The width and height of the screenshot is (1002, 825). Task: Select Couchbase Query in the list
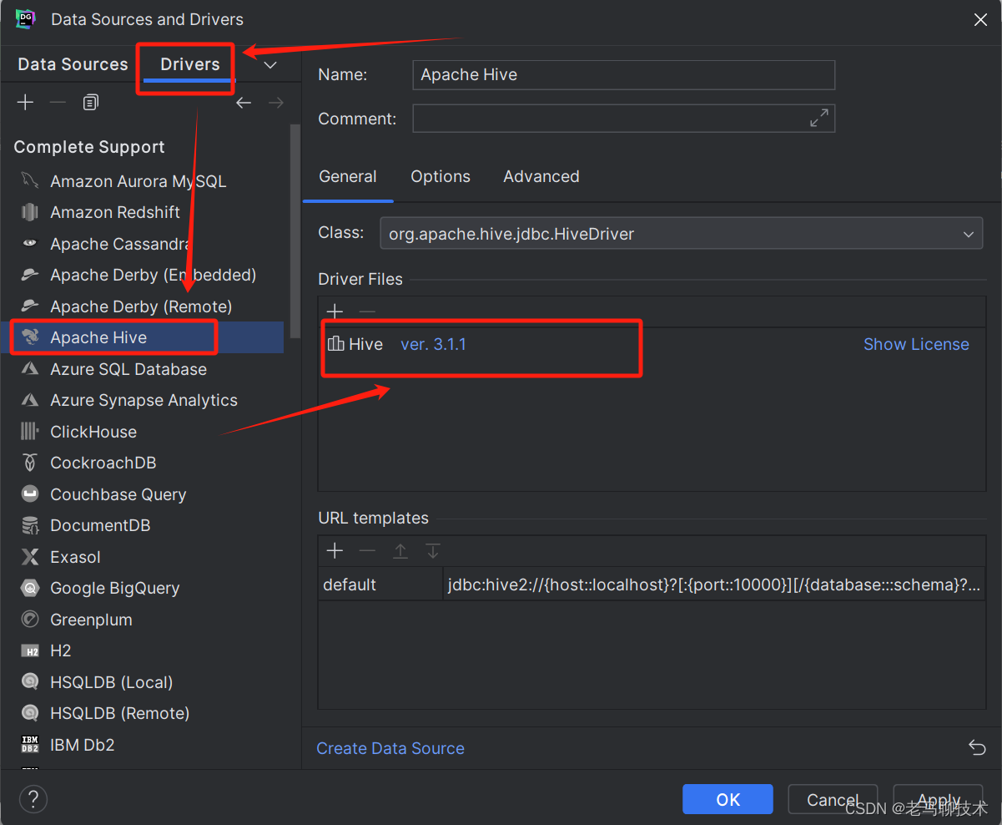point(118,494)
